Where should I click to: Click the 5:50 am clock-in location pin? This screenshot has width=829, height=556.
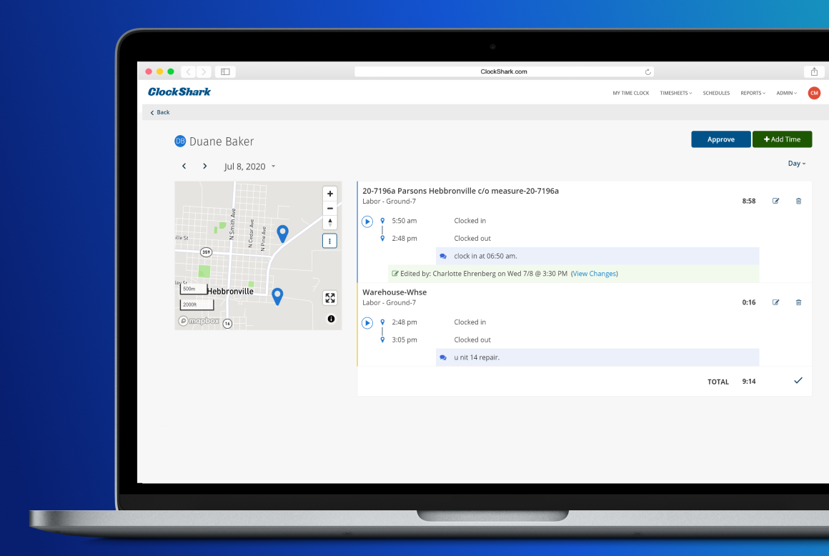[x=382, y=221]
